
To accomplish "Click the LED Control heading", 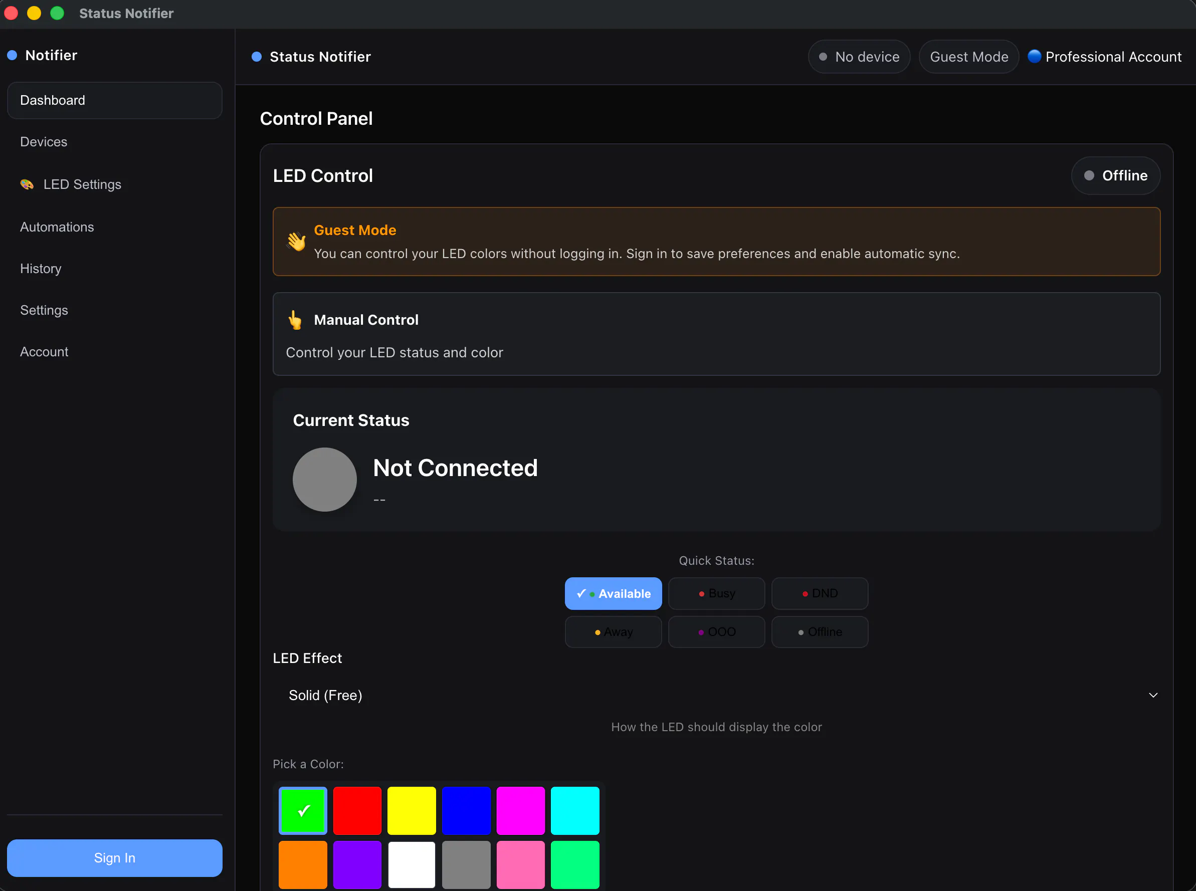I will [323, 176].
